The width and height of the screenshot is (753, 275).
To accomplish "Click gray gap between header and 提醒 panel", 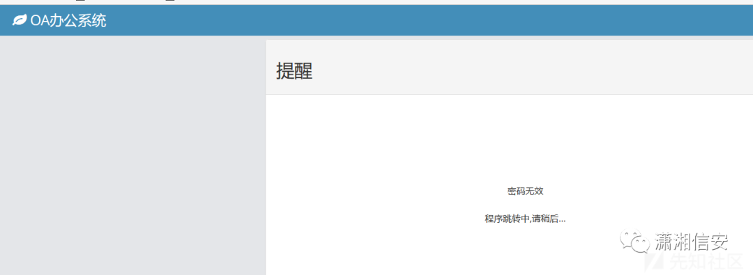I will click(x=509, y=38).
